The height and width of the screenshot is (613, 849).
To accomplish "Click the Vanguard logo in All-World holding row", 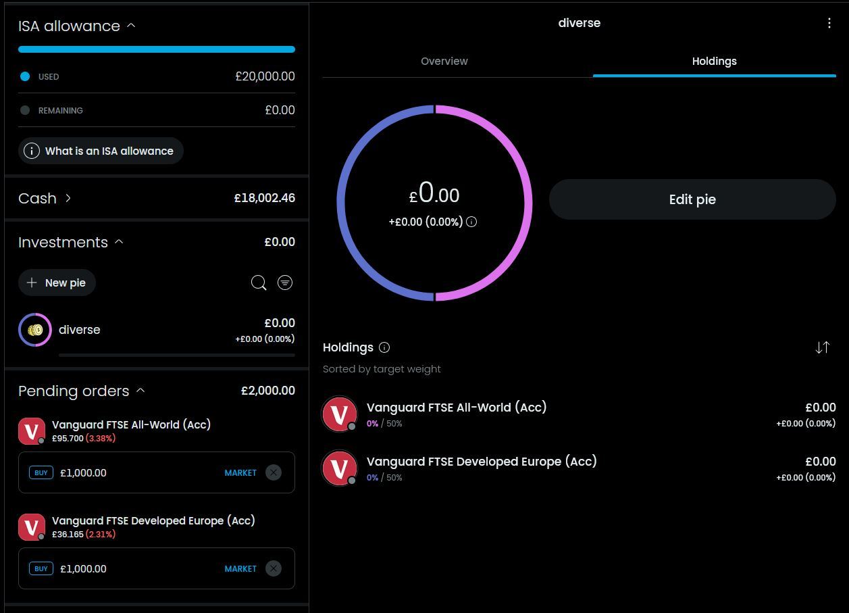I will point(340,414).
